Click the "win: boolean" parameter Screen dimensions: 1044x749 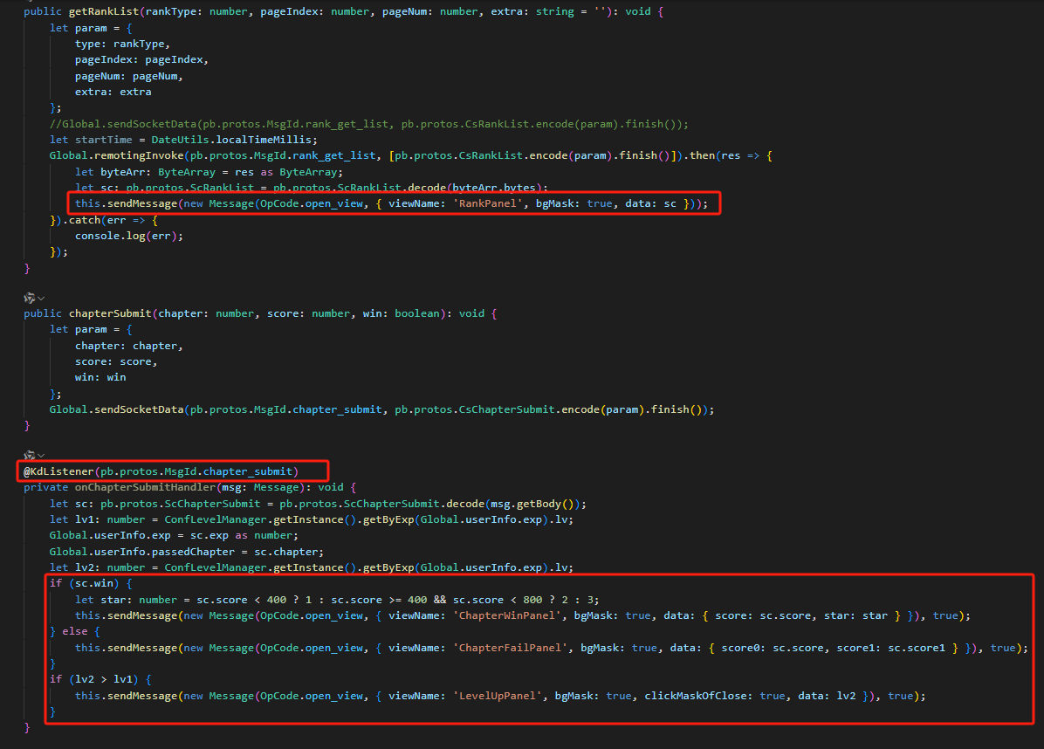pyautogui.click(x=401, y=313)
